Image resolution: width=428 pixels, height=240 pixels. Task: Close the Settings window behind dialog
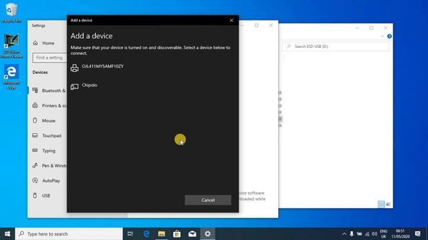click(x=271, y=25)
